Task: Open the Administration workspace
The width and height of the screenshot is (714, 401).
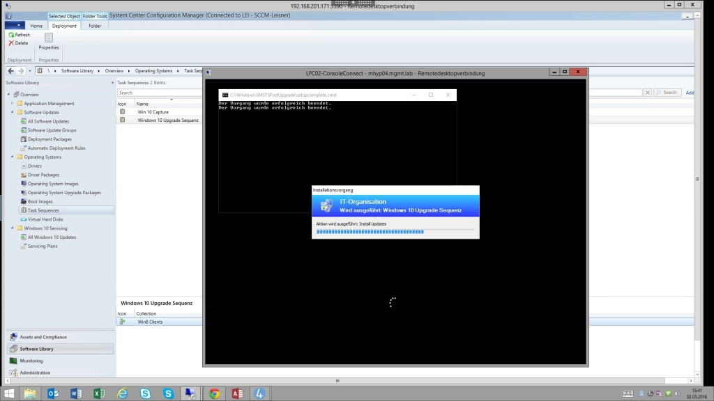Action: pyautogui.click(x=60, y=372)
